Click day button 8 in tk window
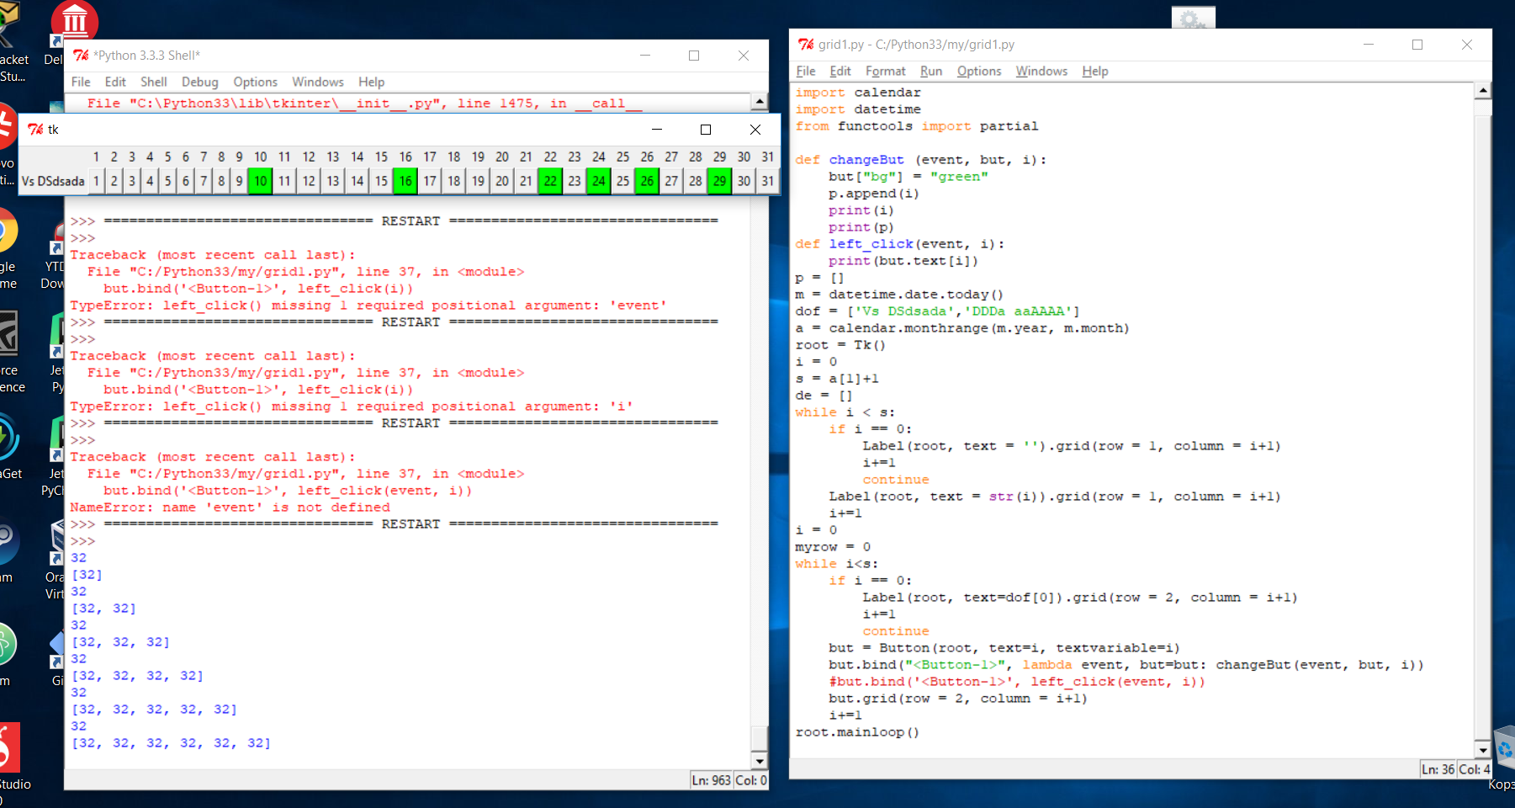1515x808 pixels. click(221, 181)
